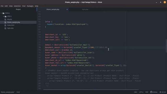Place cursor on the $merchant_salt line

(57, 40)
